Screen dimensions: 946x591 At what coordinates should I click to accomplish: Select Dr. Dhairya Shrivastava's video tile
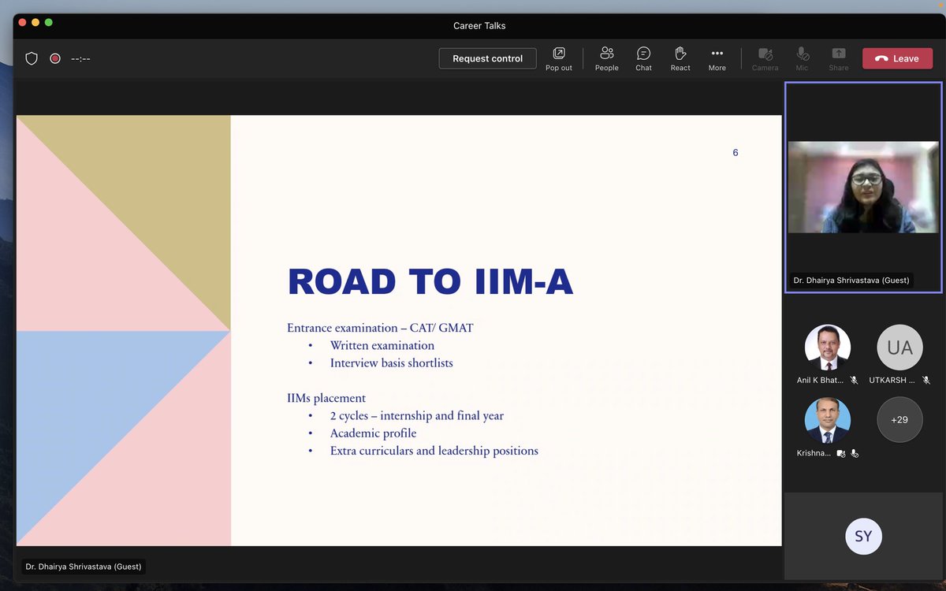(863, 188)
